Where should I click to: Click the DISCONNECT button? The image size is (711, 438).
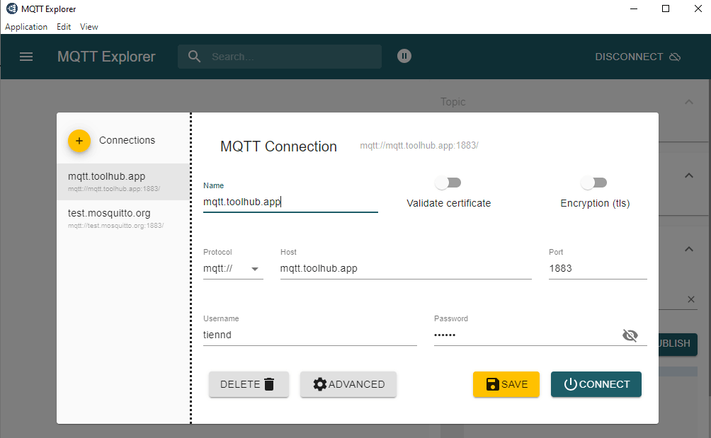(x=637, y=57)
